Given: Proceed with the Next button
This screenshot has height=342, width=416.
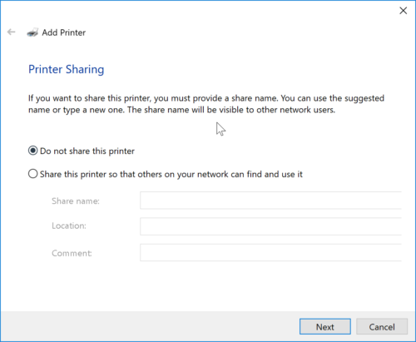Looking at the screenshot, I should pyautogui.click(x=325, y=327).
